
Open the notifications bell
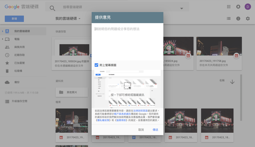(238, 7)
